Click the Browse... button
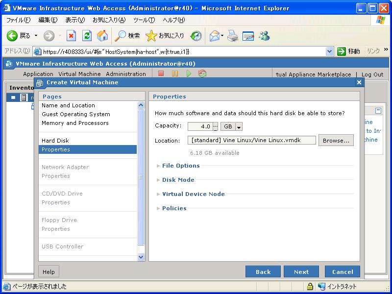The height and width of the screenshot is (294, 392). (336, 141)
